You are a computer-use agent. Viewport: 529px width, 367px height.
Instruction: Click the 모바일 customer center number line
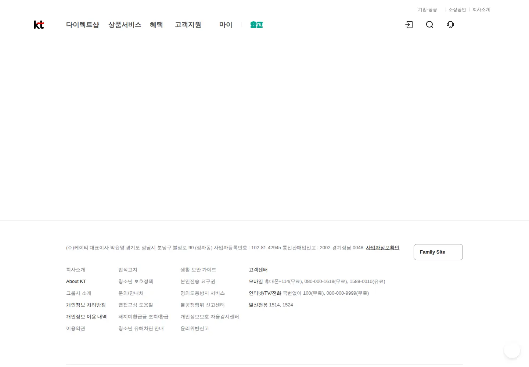click(317, 281)
